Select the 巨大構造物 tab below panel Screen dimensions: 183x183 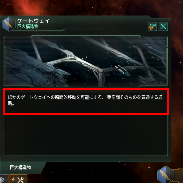[20, 167]
